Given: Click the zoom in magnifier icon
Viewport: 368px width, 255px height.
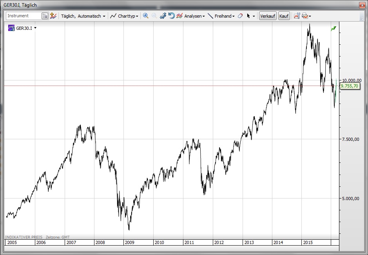Looking at the screenshot, I should click(x=145, y=16).
